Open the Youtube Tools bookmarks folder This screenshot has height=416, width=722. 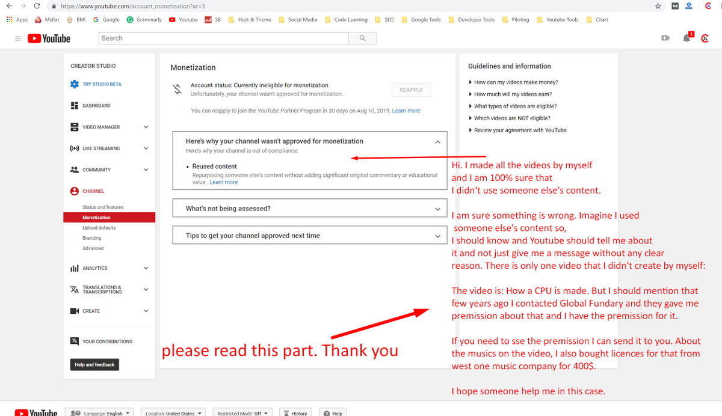(557, 19)
